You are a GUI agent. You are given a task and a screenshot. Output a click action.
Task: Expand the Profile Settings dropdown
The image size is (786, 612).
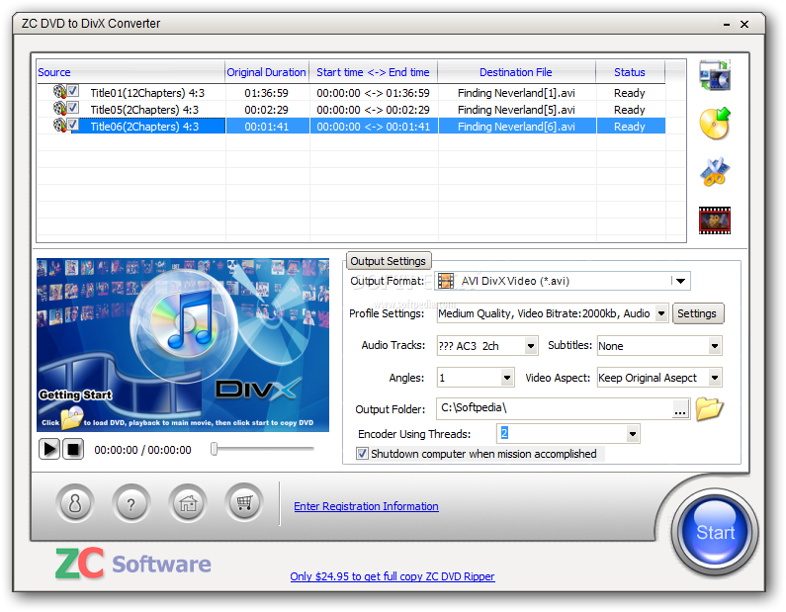coord(661,313)
